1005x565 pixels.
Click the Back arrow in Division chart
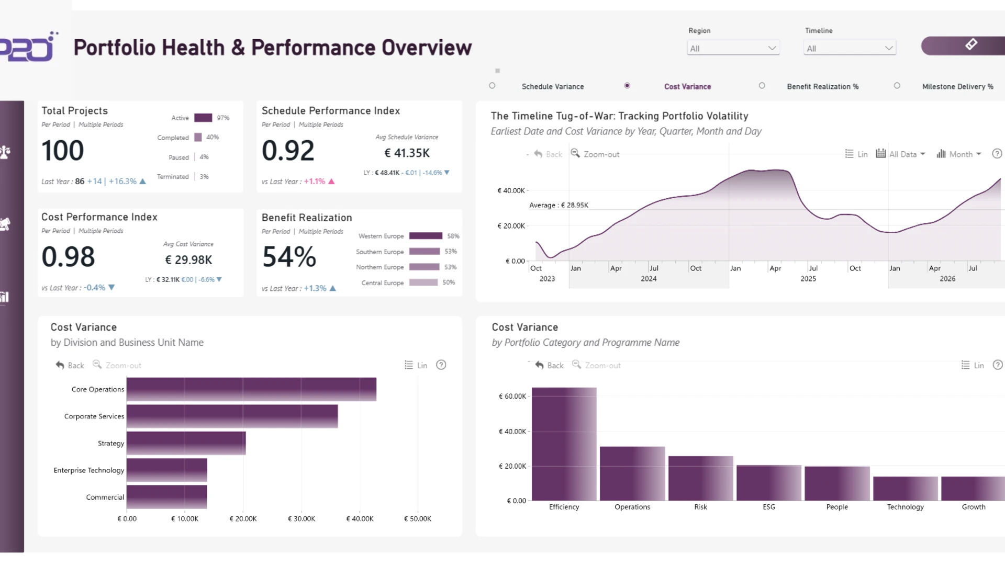(60, 365)
